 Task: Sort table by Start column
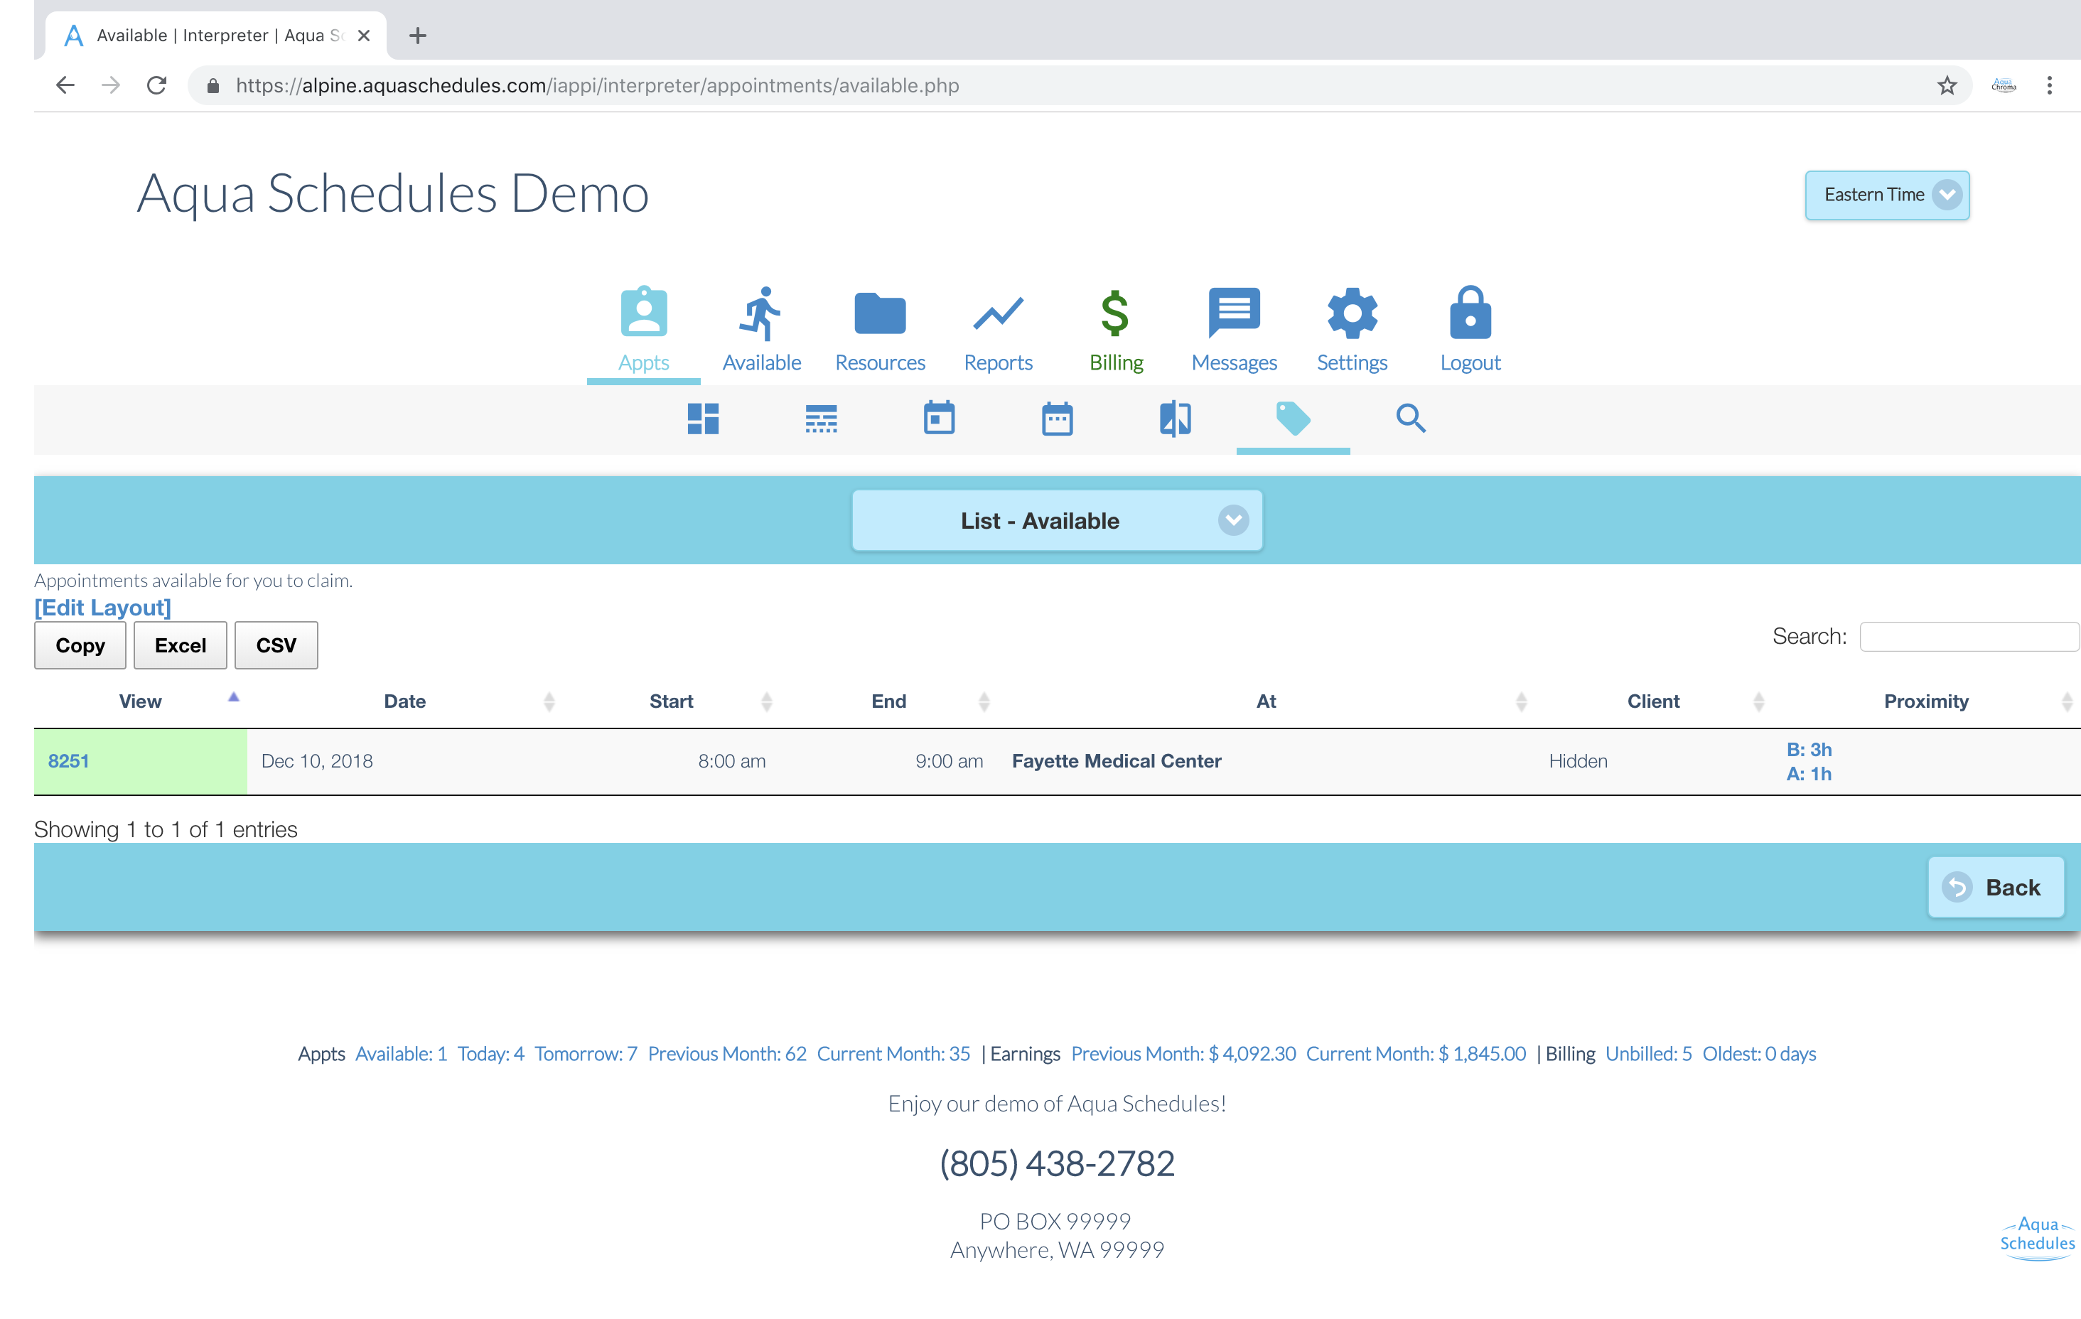pyautogui.click(x=672, y=701)
